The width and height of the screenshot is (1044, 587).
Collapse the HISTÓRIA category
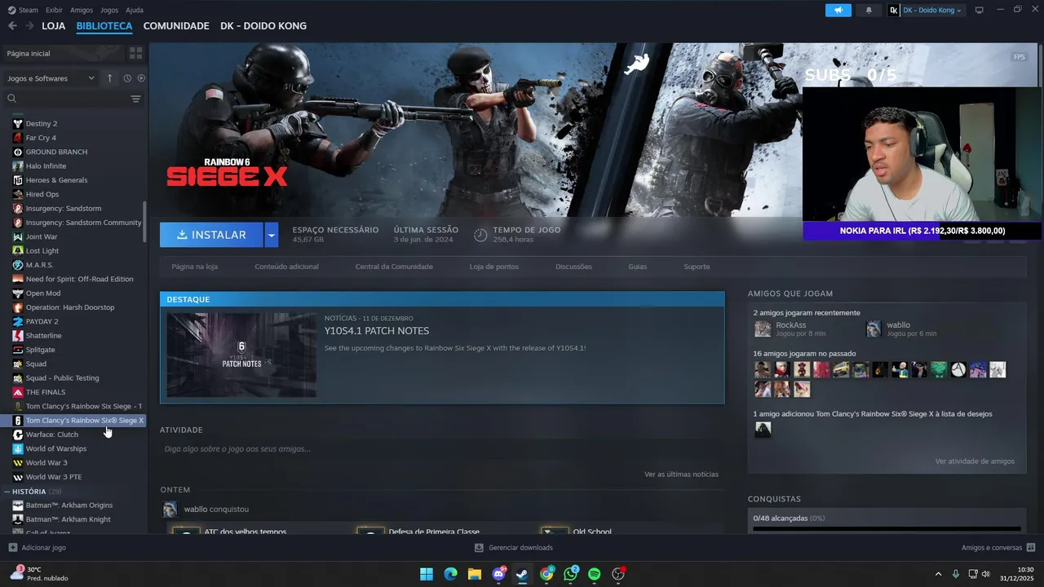[7, 492]
